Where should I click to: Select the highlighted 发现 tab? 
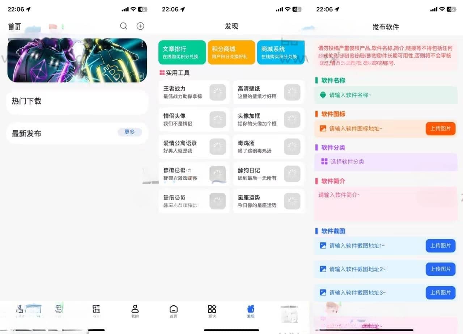251,311
